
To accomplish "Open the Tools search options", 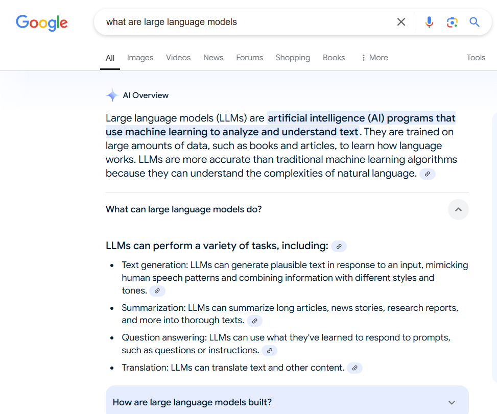I will [476, 58].
